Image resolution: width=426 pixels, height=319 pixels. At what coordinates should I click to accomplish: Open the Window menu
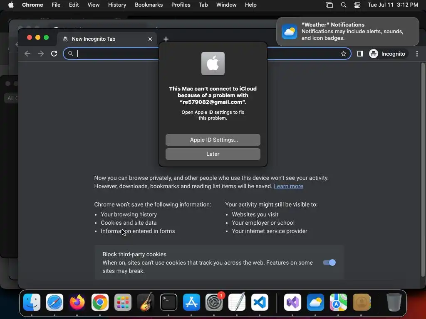click(x=226, y=5)
